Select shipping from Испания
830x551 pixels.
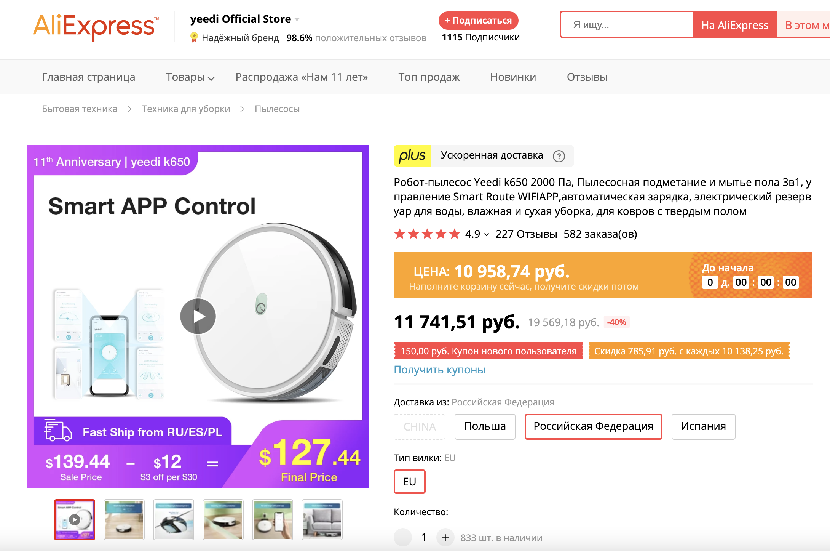click(703, 426)
